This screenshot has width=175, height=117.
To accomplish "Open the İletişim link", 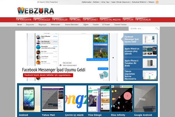I will pos(151,2).
